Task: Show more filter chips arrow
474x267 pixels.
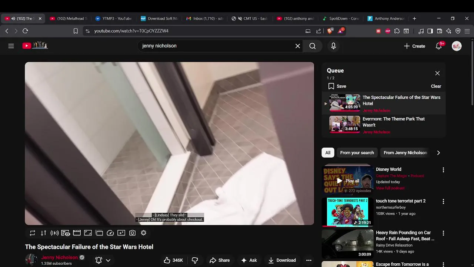Action: point(438,153)
